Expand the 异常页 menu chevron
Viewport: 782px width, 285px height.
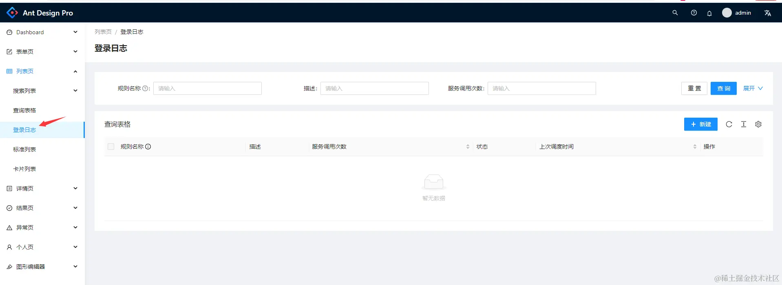tap(75, 228)
